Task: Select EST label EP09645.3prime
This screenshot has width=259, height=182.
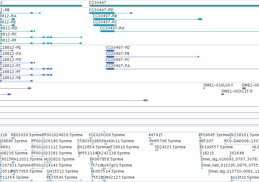Action: tap(214, 135)
